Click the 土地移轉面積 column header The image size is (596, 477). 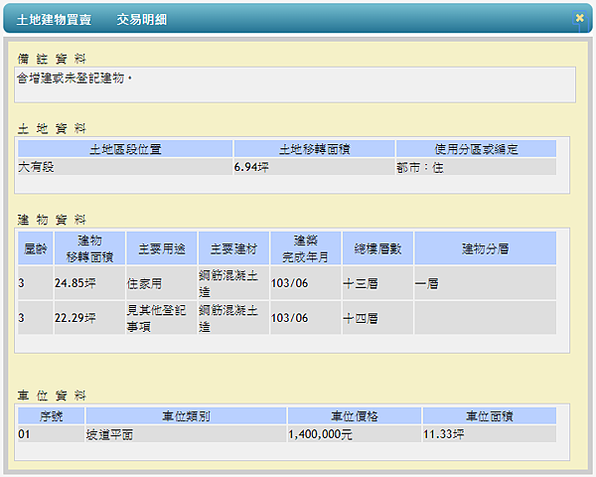314,149
